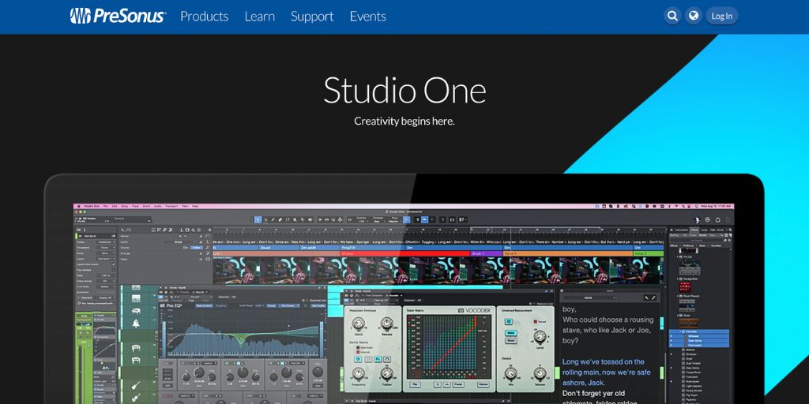Image resolution: width=809 pixels, height=404 pixels.
Task: Click the Vocoder Mix knob
Action: tap(511, 373)
